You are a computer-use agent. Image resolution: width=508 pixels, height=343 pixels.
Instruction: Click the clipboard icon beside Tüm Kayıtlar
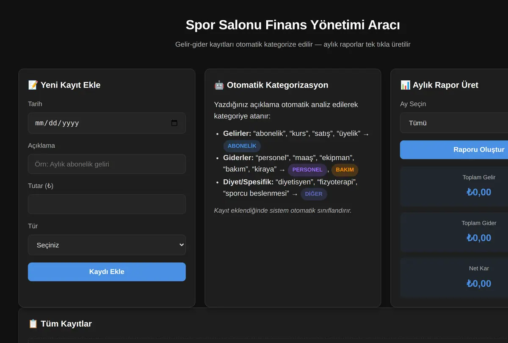point(33,324)
